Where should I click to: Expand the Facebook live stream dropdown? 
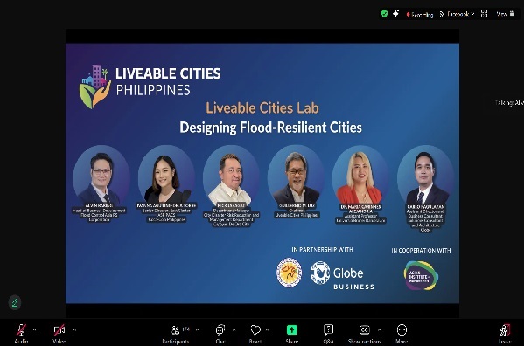pyautogui.click(x=457, y=14)
